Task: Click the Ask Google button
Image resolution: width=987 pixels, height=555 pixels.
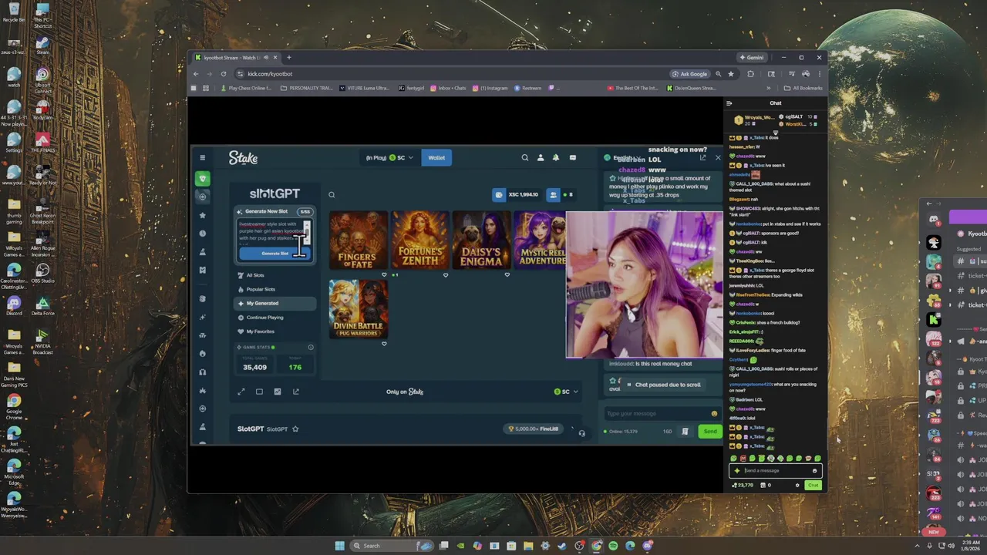Action: pyautogui.click(x=689, y=74)
